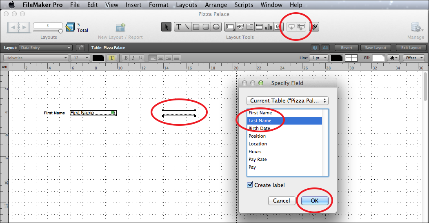Image resolution: width=429 pixels, height=223 pixels.
Task: Select the Web Viewer tool
Action: pos(278,27)
